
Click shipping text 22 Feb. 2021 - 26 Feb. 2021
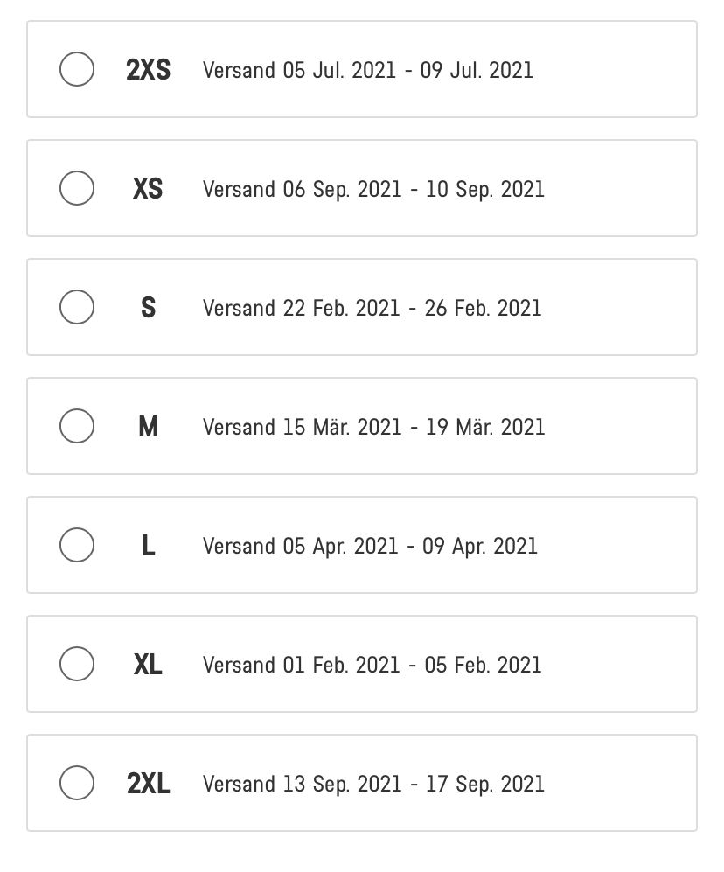[372, 308]
